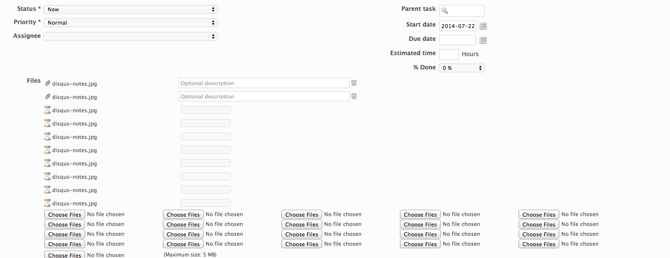Focus the Due date input field
The width and height of the screenshot is (670, 258).
(458, 40)
